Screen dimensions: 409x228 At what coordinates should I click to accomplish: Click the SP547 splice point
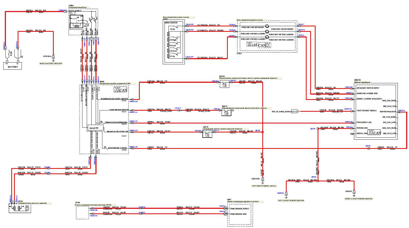pyautogui.click(x=369, y=148)
